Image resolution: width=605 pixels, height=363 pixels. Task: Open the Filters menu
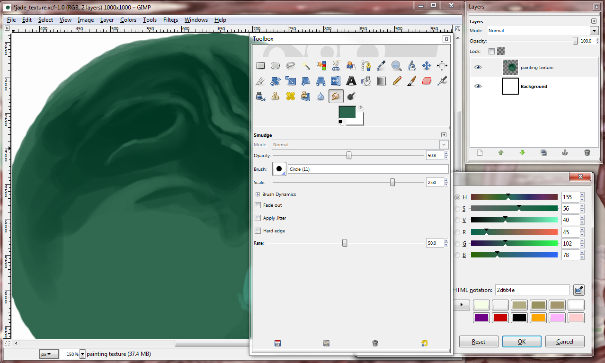170,20
